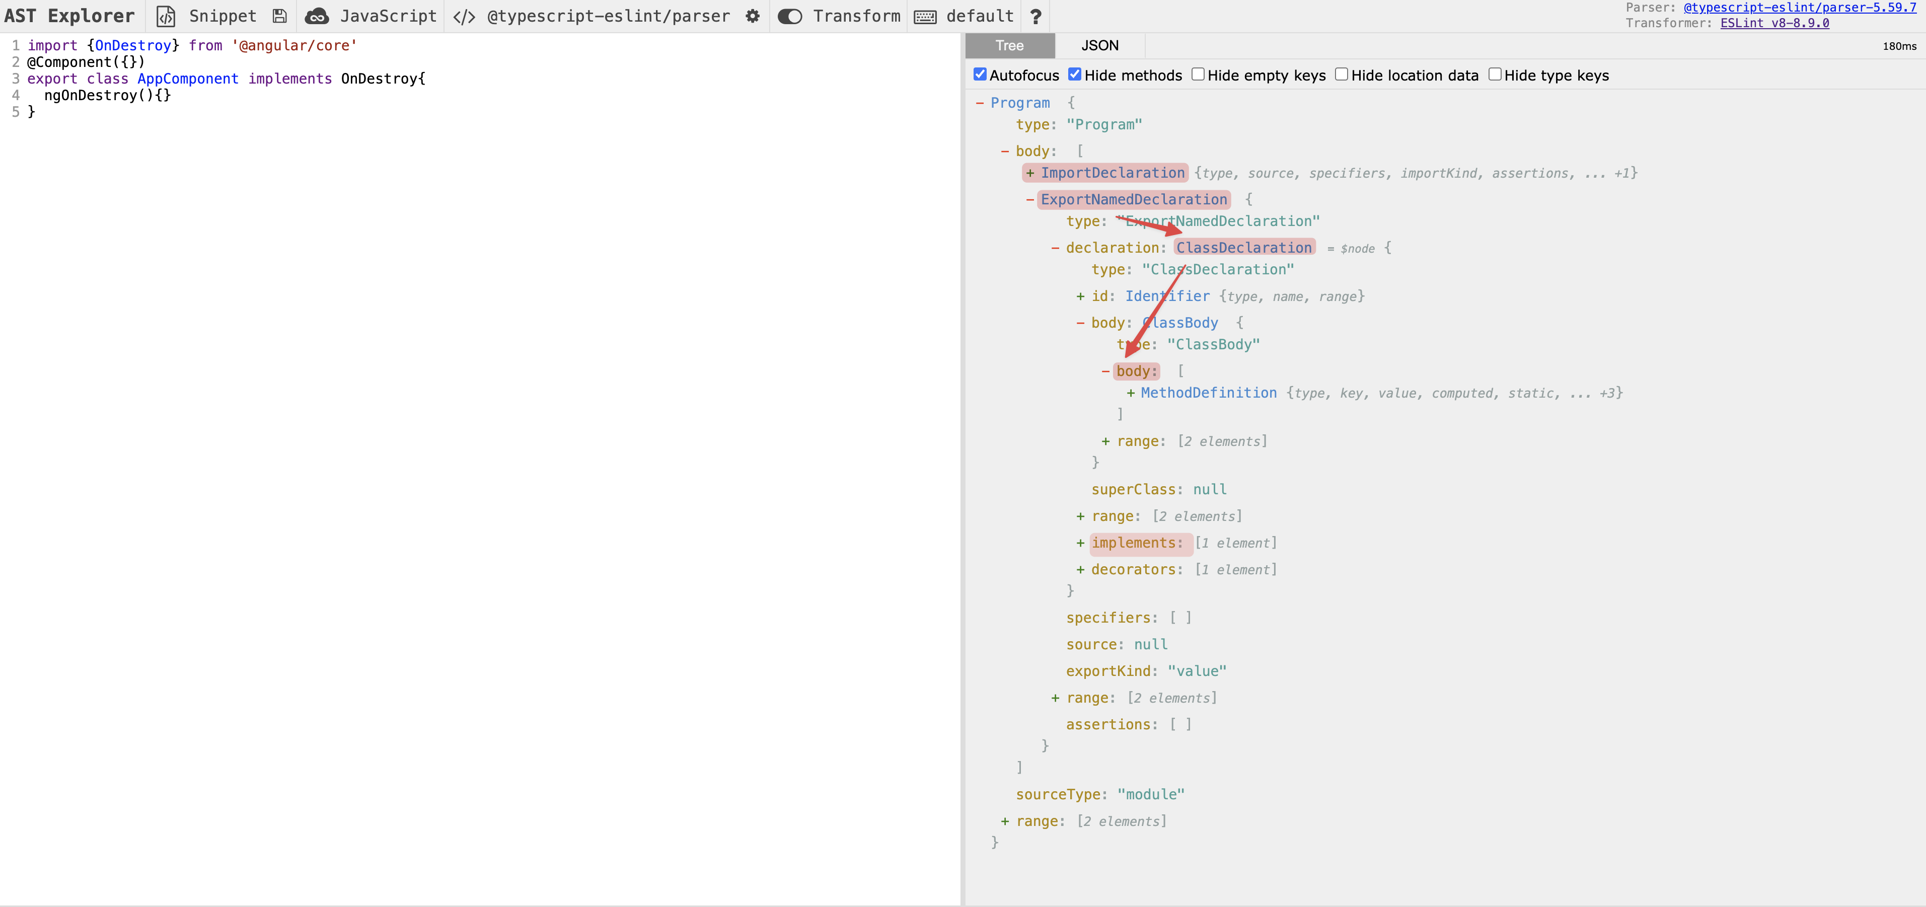Click the source: null entry
Screen dimensions: 1926x907
(x=1116, y=645)
